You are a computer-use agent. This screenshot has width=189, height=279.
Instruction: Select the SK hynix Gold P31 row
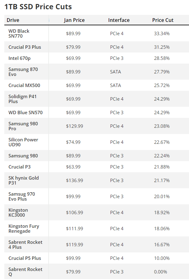(97, 180)
